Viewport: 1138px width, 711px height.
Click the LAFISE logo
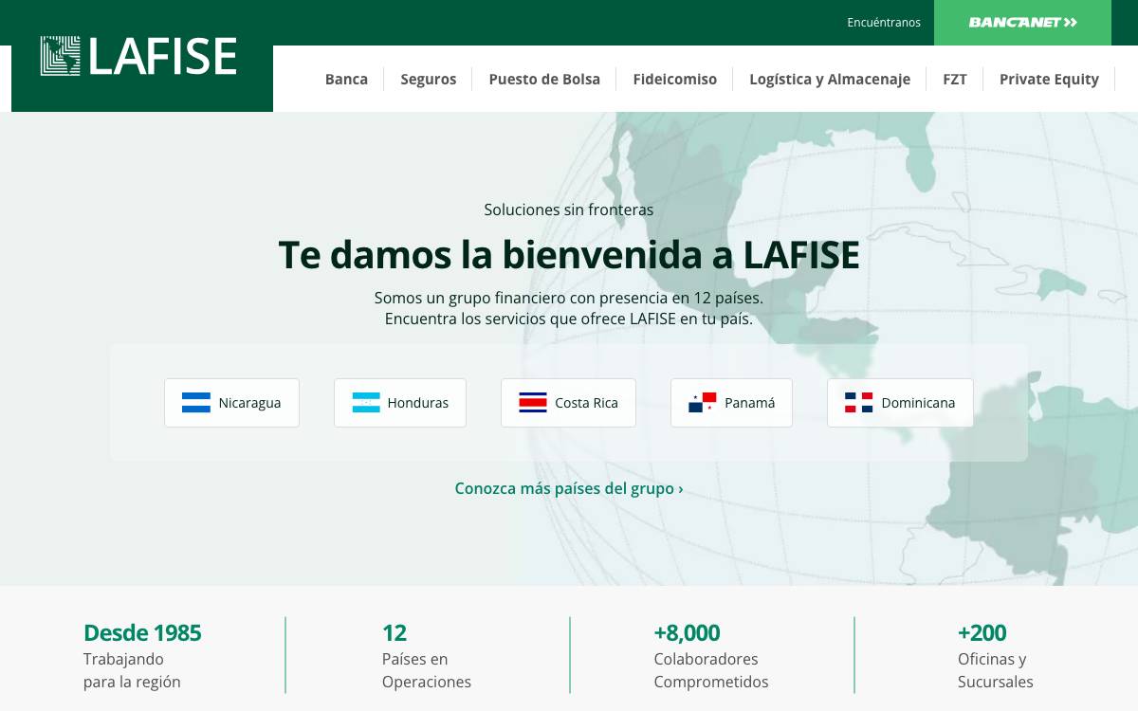(138, 56)
